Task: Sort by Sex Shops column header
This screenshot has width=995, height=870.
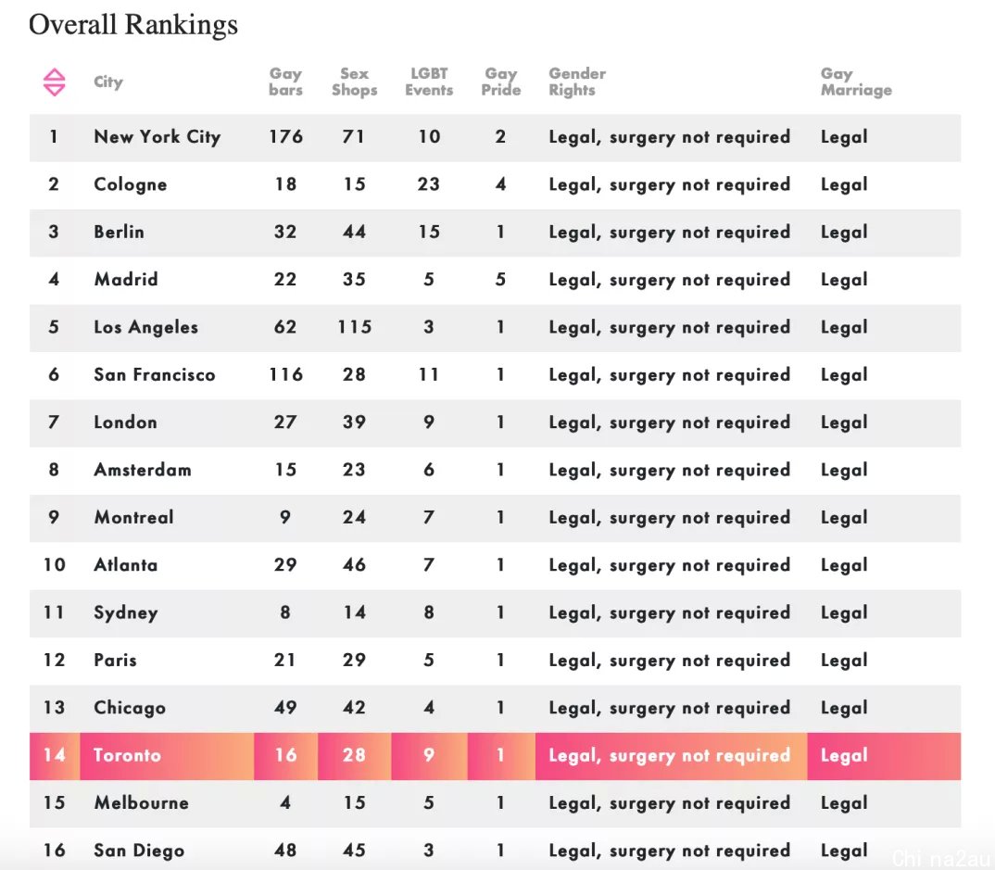Action: click(x=354, y=82)
